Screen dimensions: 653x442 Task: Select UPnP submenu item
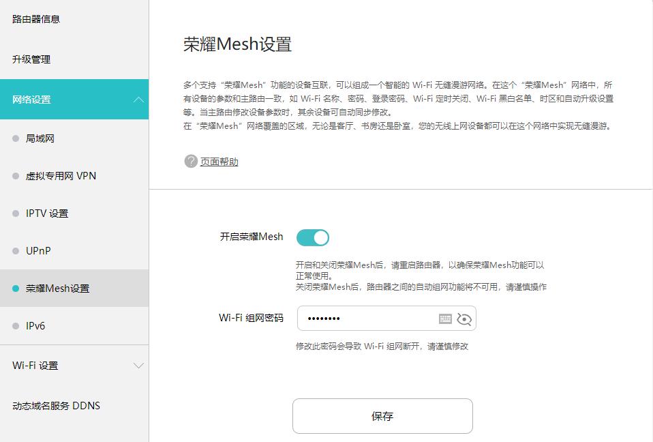click(38, 251)
